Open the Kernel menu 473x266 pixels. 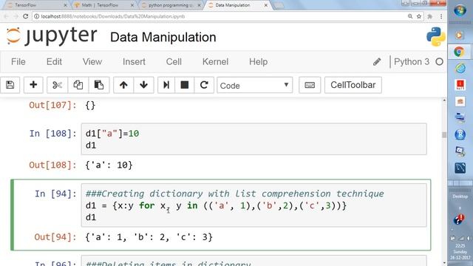(x=215, y=62)
